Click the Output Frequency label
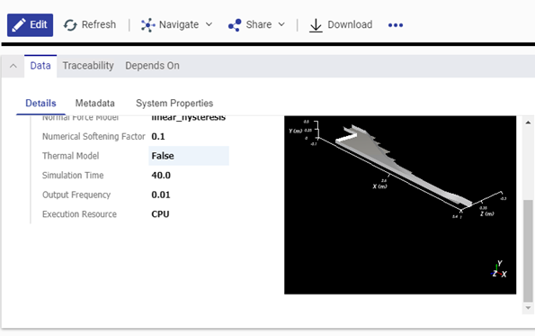Image resolution: width=535 pixels, height=336 pixels. tap(76, 195)
